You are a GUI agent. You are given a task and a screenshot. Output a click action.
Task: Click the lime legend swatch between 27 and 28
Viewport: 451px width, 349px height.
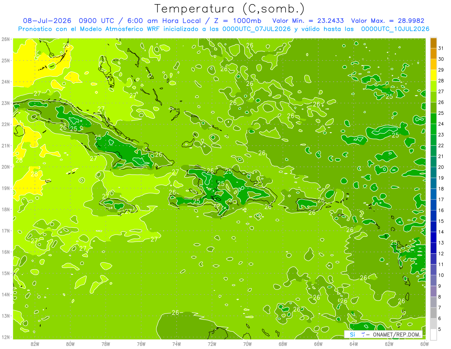pos(433,86)
